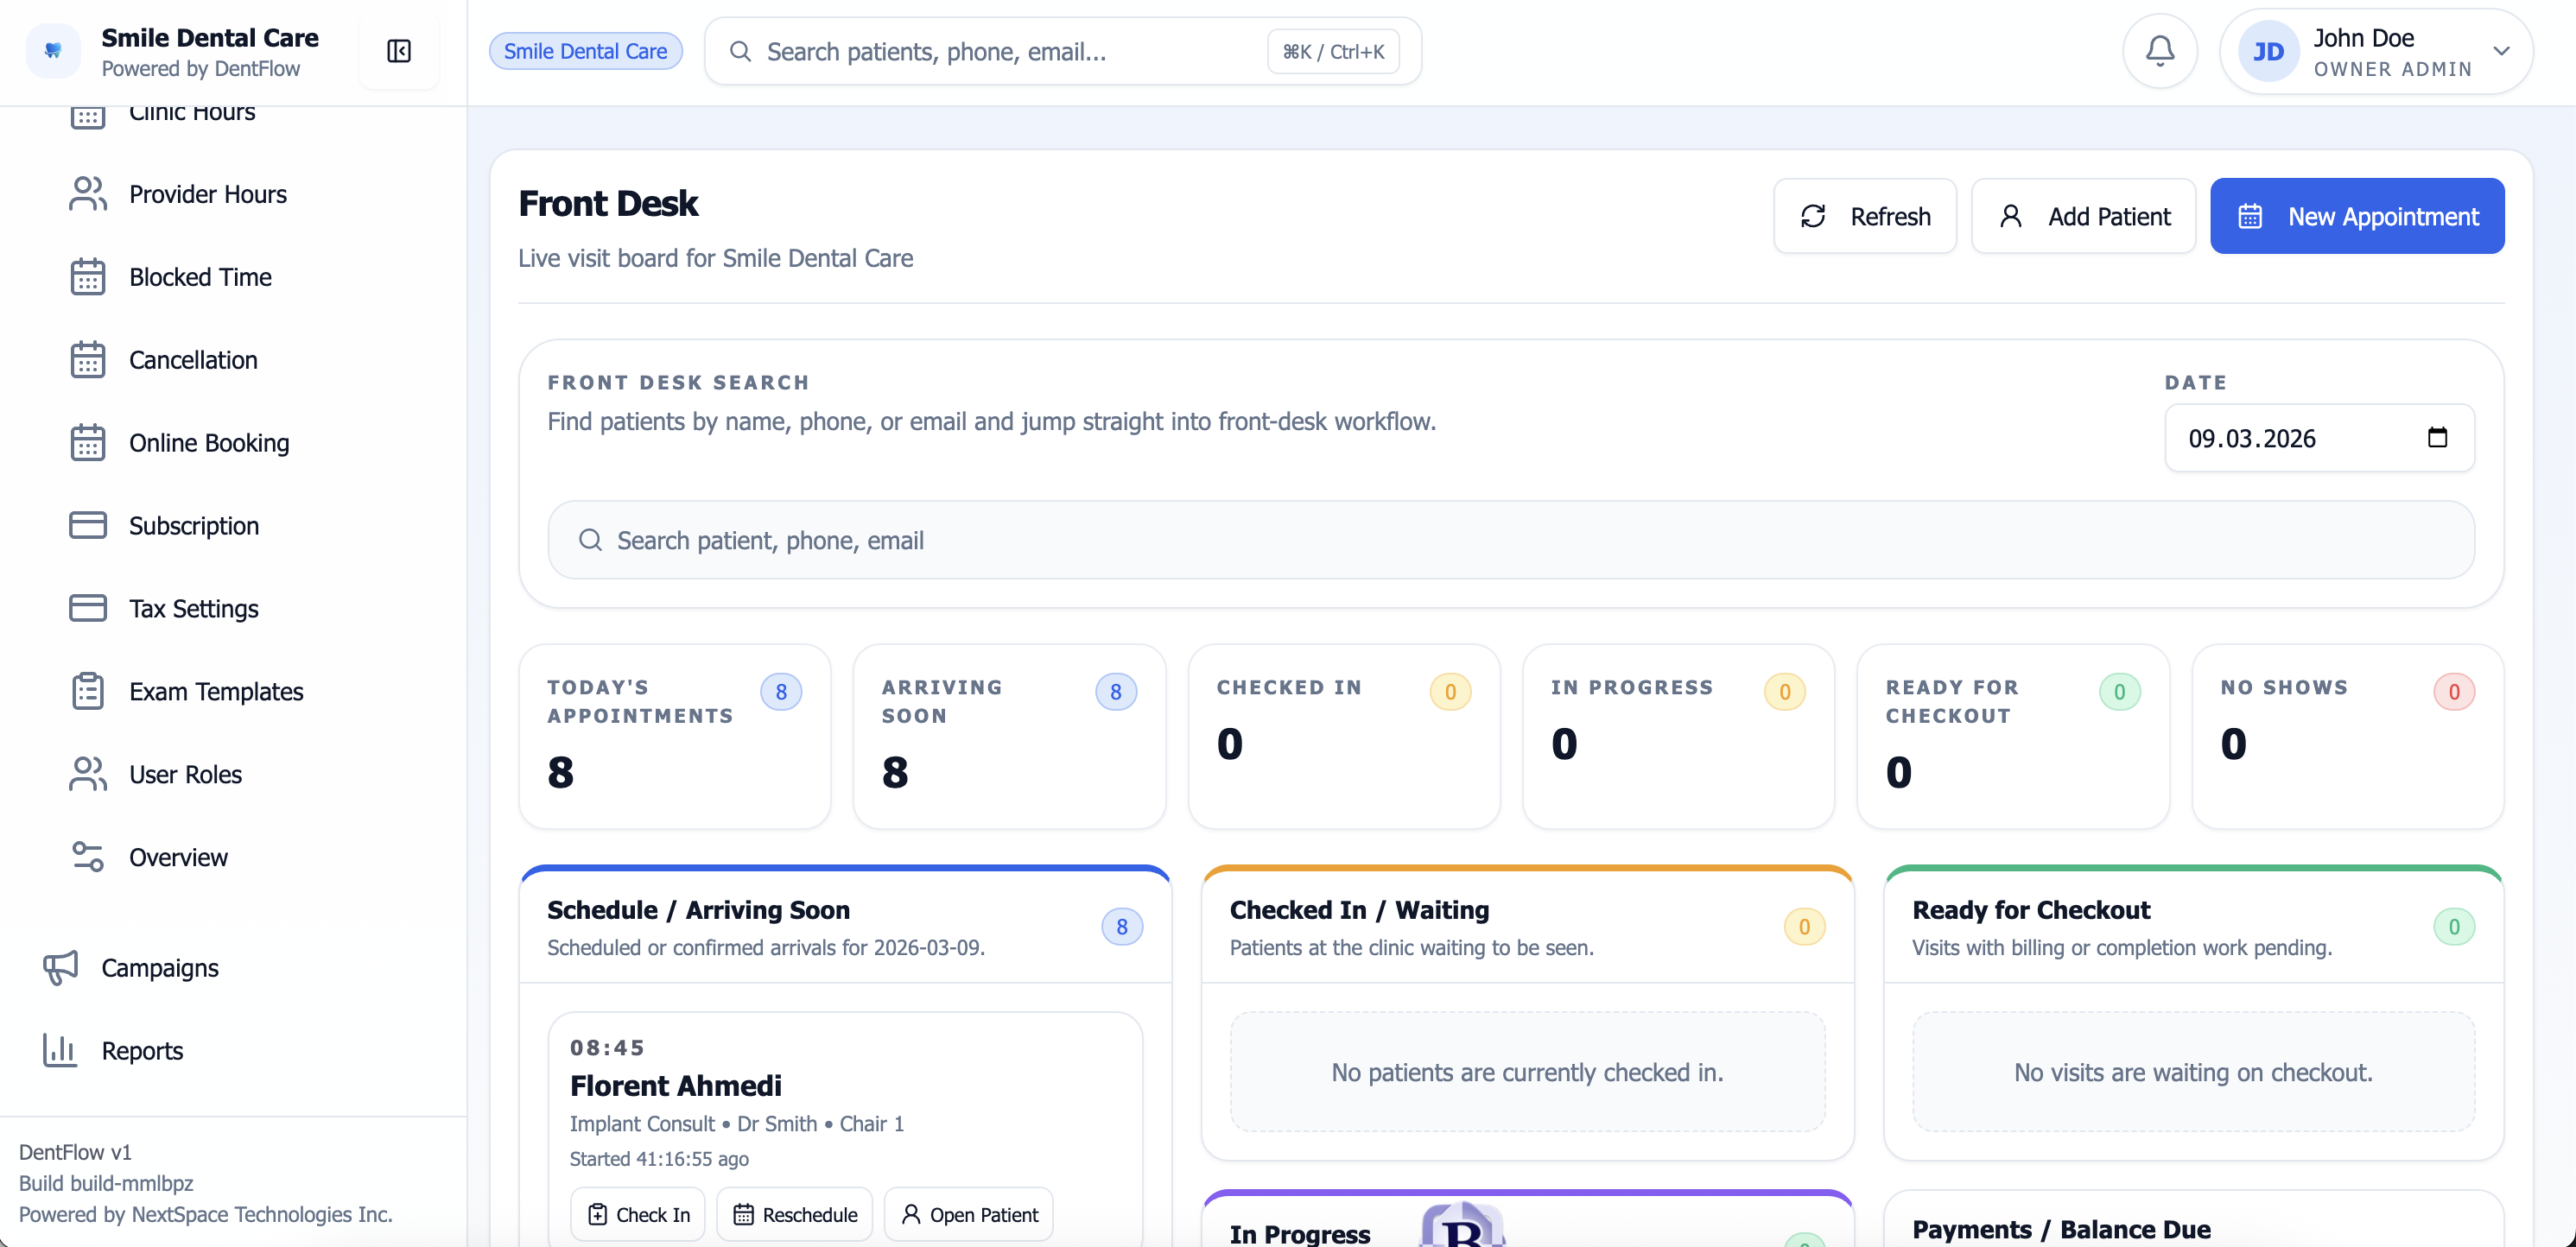Viewport: 2576px width, 1247px height.
Task: Click the In Progress count badge
Action: 1784,692
